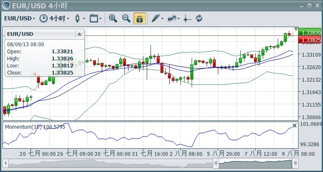Click the 9 八月 08:00 time axis label
The image size is (323, 172).
coord(298,154)
